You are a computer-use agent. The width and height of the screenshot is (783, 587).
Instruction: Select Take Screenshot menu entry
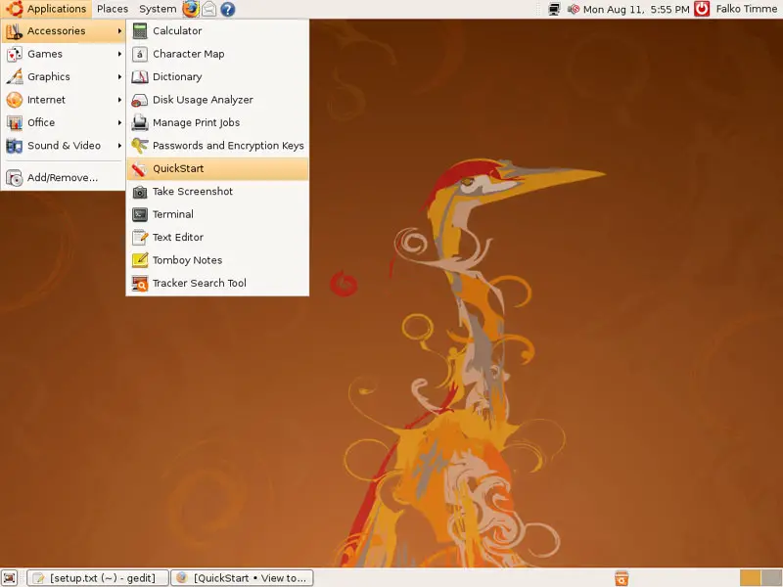click(x=217, y=192)
